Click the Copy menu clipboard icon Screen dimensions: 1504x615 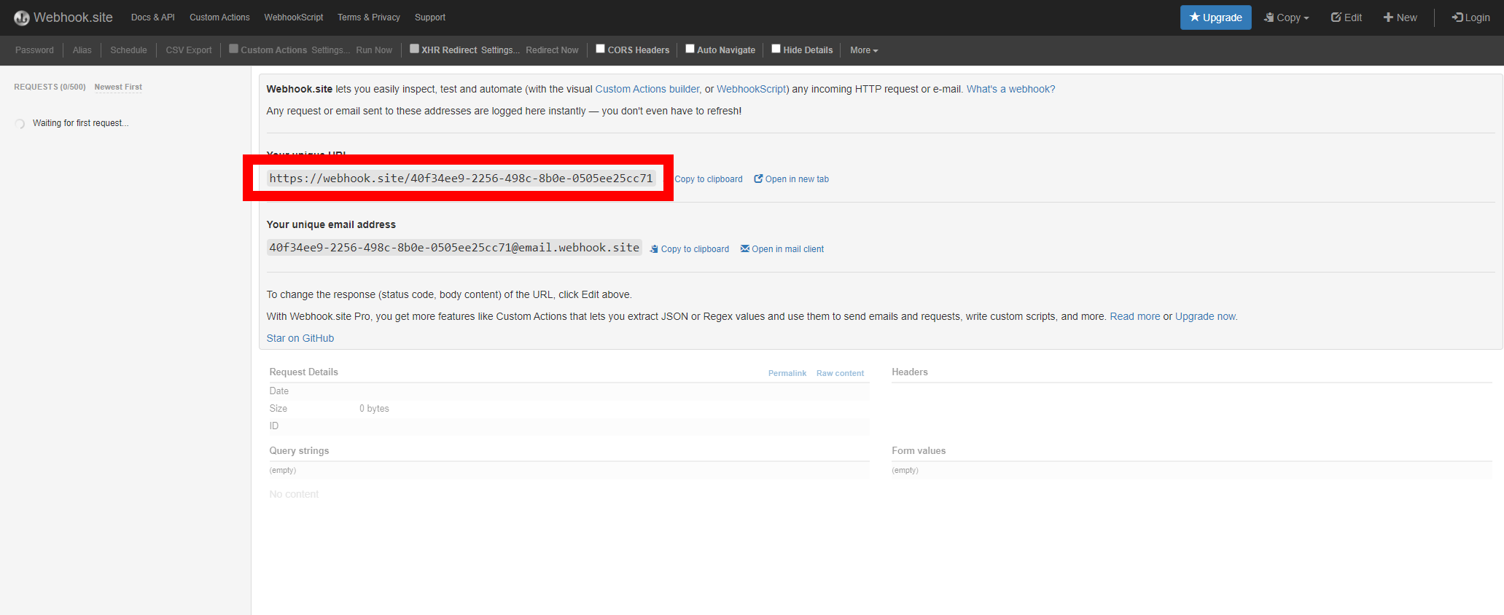pos(1269,17)
